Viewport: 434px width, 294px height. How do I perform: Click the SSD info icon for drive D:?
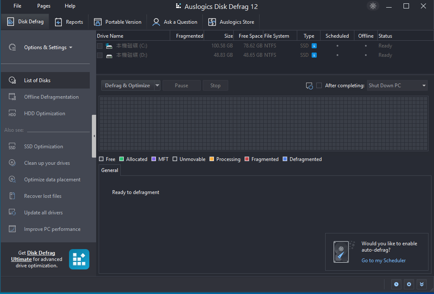pos(314,55)
